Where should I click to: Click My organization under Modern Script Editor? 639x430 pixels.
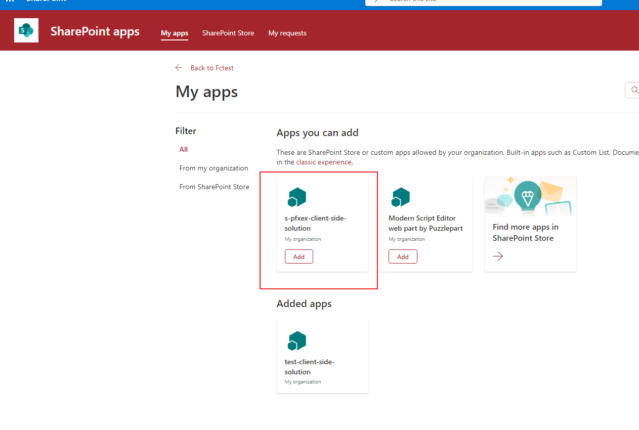[407, 239]
